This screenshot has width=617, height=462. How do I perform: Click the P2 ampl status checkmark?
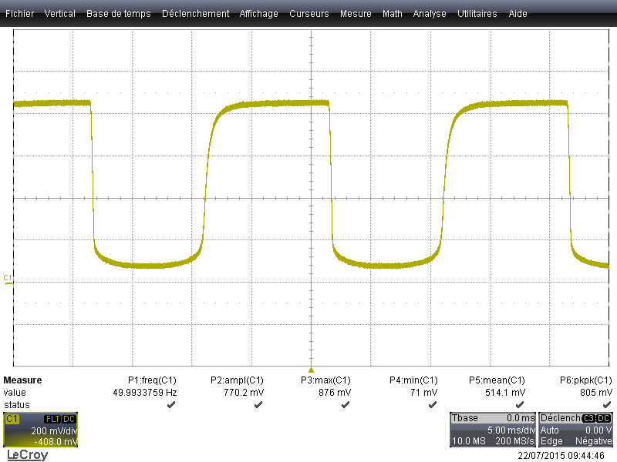pos(258,404)
